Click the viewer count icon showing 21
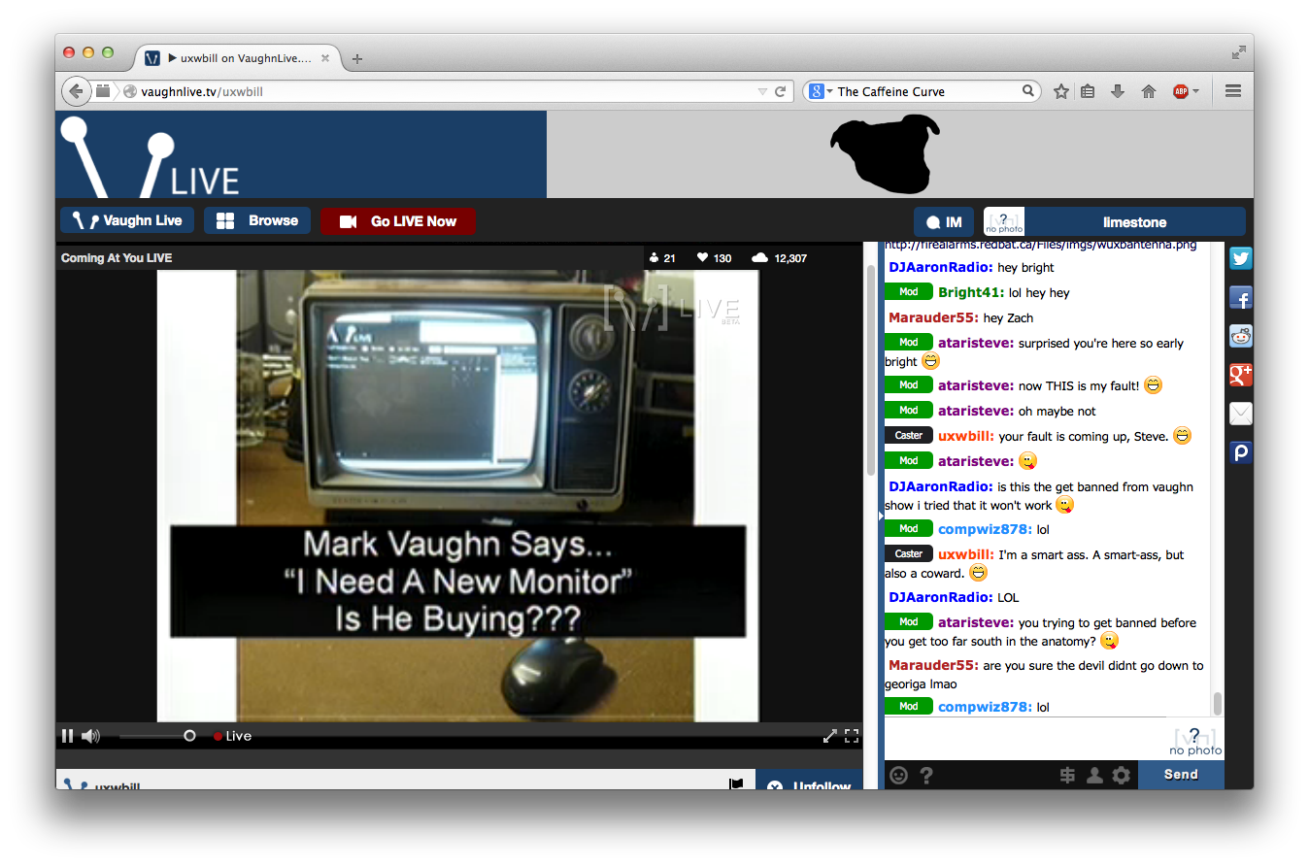Screen dimensions: 1309x866 coord(654,258)
